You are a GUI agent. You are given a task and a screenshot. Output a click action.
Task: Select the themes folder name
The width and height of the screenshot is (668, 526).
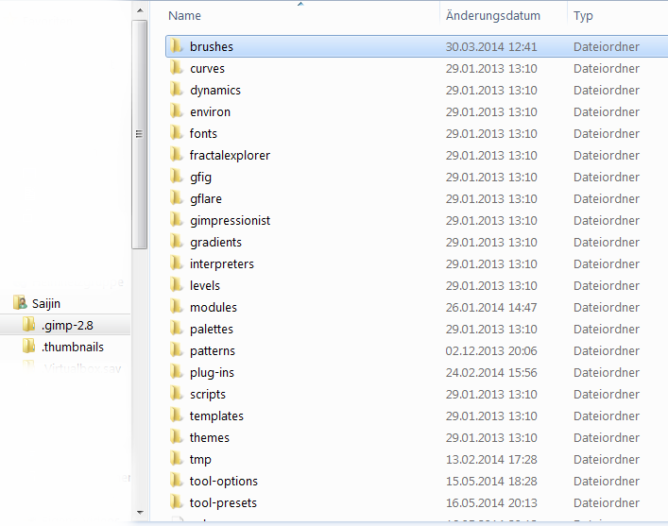click(x=209, y=438)
